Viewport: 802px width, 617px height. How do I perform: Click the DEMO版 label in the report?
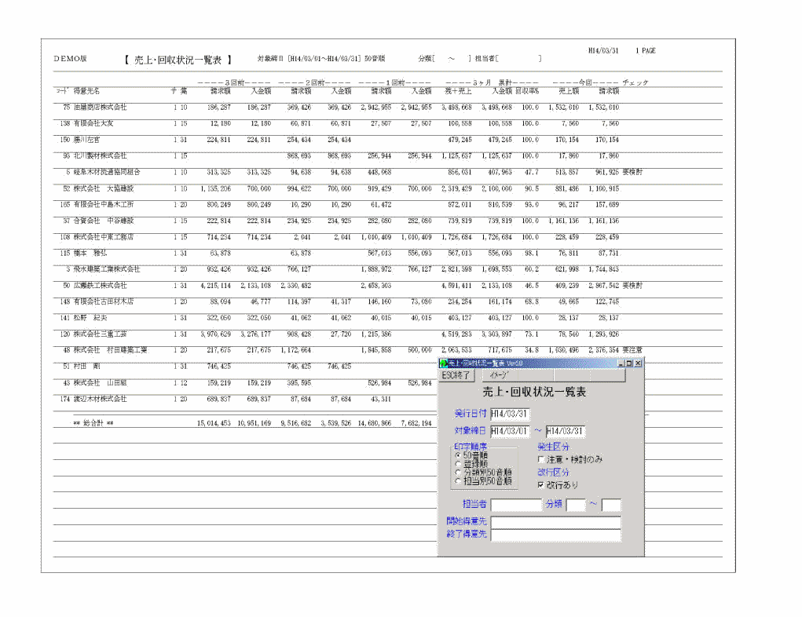70,58
